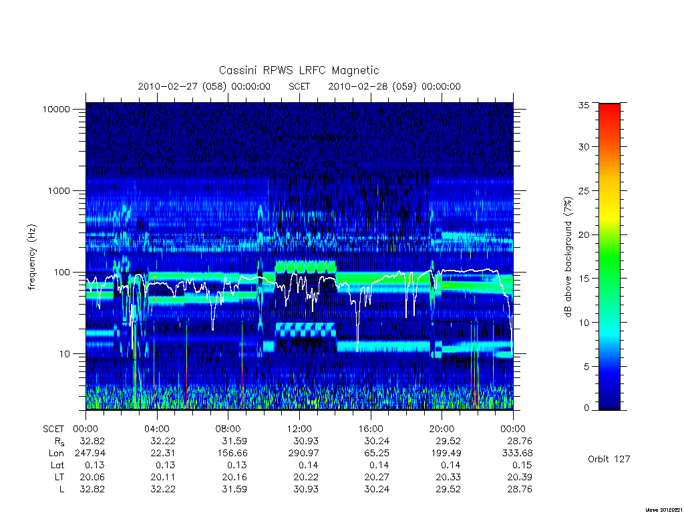Screen dimensions: 684x513
Task: Click the L row value 31.59
Action: tap(234, 490)
